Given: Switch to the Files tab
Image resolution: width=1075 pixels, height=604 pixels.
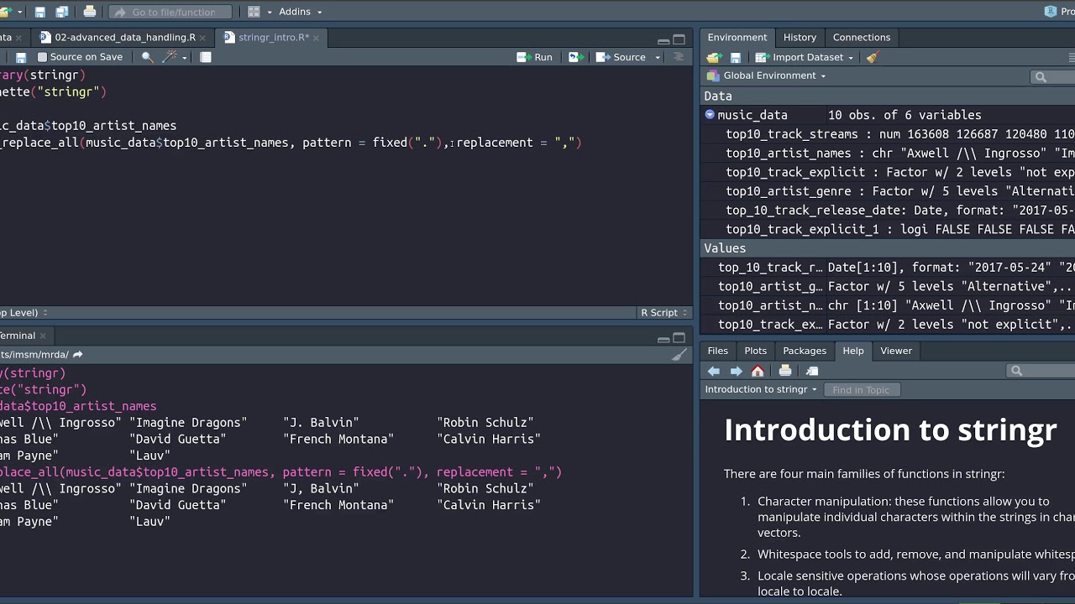Looking at the screenshot, I should coord(717,351).
